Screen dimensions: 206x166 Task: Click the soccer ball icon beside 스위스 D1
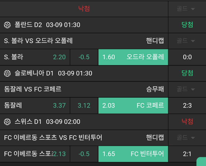[7, 122]
